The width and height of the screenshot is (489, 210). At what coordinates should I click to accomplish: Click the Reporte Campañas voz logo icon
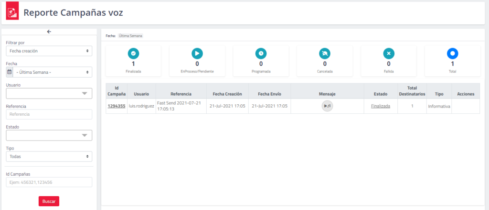coord(12,13)
